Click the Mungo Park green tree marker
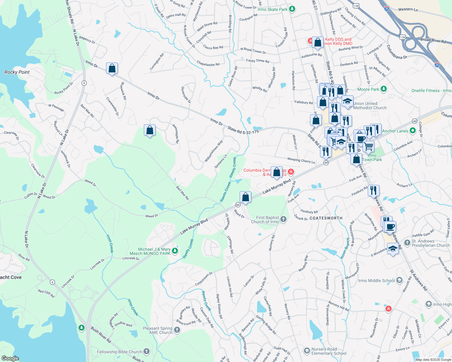The height and width of the screenshot is (362, 452). 175,250
